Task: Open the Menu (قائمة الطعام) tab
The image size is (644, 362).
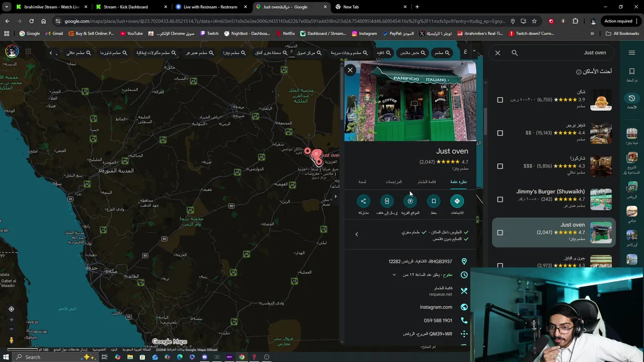Action: click(x=427, y=182)
